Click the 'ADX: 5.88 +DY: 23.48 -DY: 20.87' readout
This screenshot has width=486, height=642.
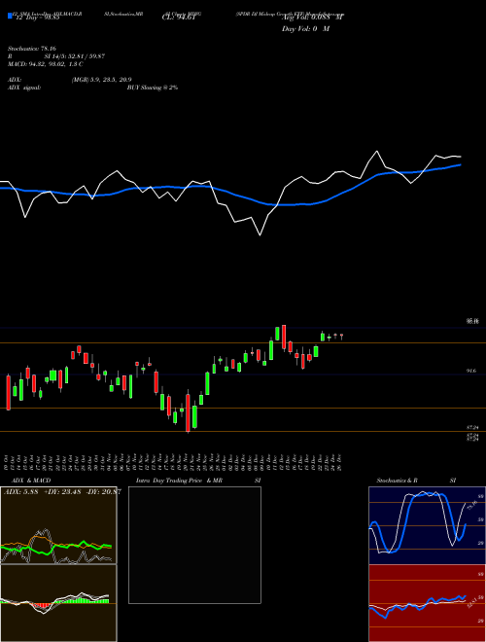coord(62,492)
